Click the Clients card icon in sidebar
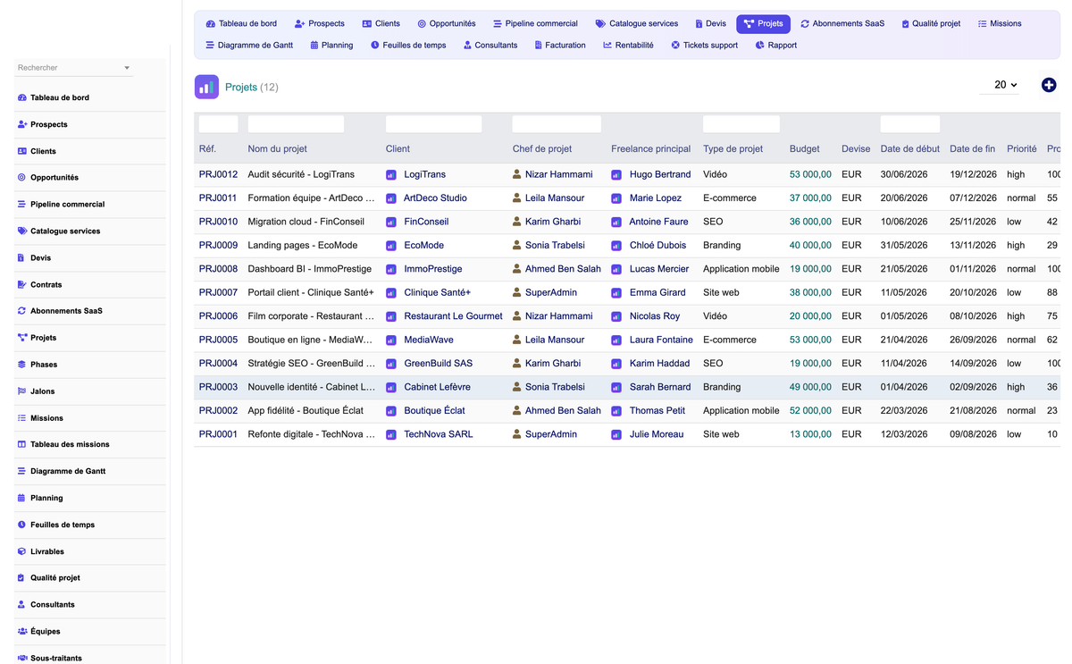Image resolution: width=1072 pixels, height=664 pixels. [x=22, y=151]
